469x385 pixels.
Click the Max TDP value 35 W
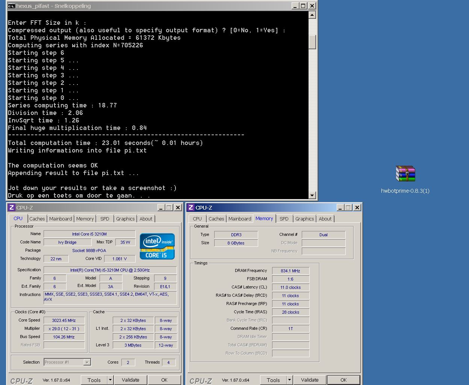point(125,242)
